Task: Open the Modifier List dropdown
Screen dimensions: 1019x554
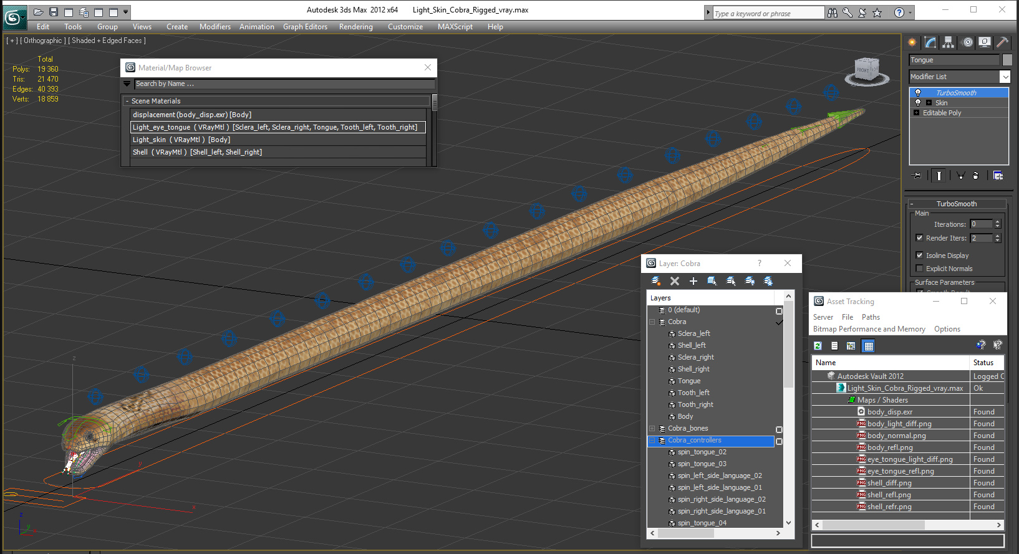Action: (1005, 77)
